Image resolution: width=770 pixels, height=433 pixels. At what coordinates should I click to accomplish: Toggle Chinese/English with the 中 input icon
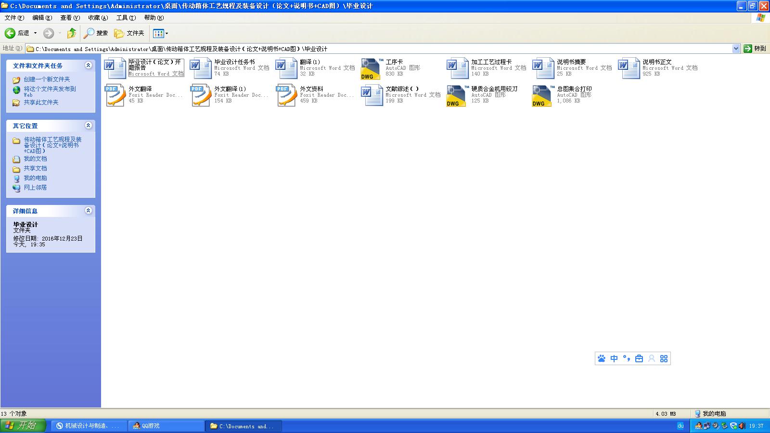pos(614,358)
